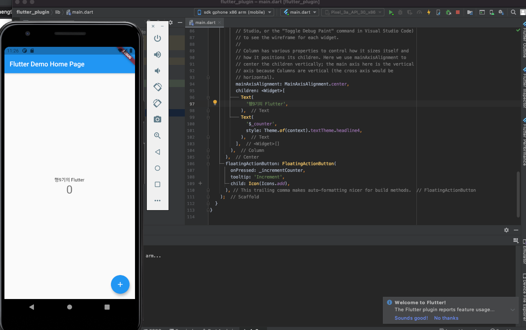Tap phone navigation Back button
The width and height of the screenshot is (526, 330).
click(32, 307)
